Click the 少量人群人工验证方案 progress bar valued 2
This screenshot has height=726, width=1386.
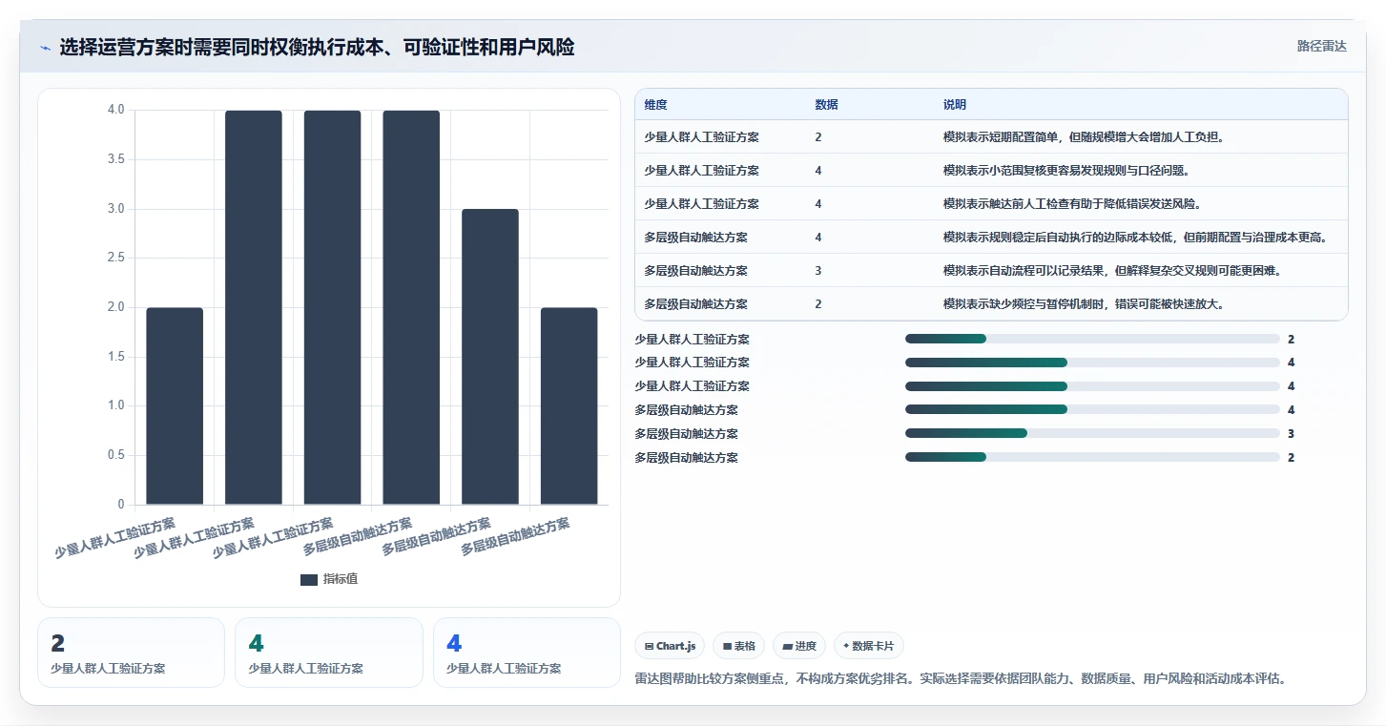click(1092, 339)
